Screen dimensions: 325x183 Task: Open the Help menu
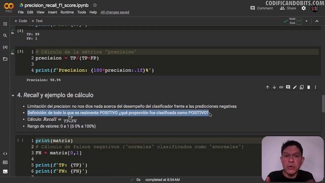[x=93, y=12]
